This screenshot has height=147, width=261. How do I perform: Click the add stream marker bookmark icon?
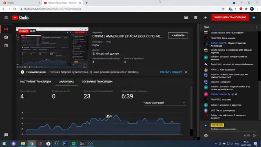[x=196, y=18]
